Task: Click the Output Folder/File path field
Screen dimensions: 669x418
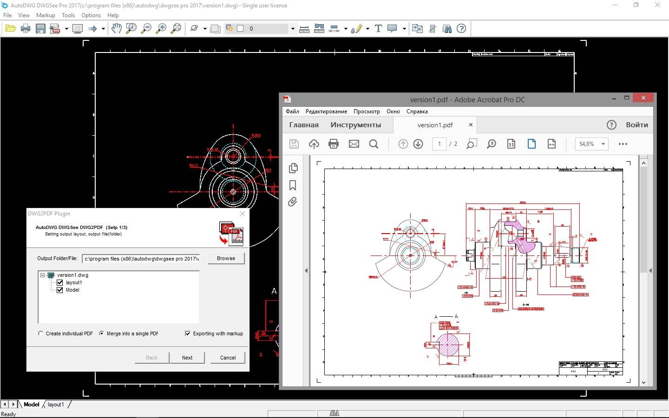Action: pyautogui.click(x=141, y=259)
